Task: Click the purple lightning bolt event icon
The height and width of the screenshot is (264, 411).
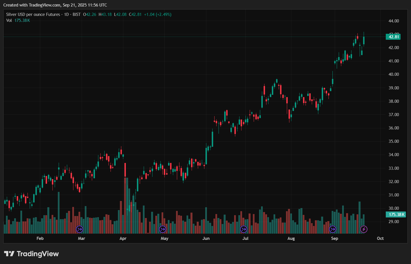Action: point(364,229)
